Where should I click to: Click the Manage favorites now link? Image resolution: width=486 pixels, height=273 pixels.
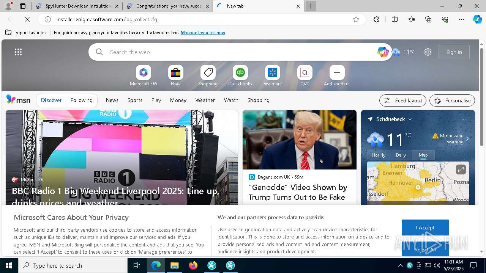pyautogui.click(x=203, y=33)
